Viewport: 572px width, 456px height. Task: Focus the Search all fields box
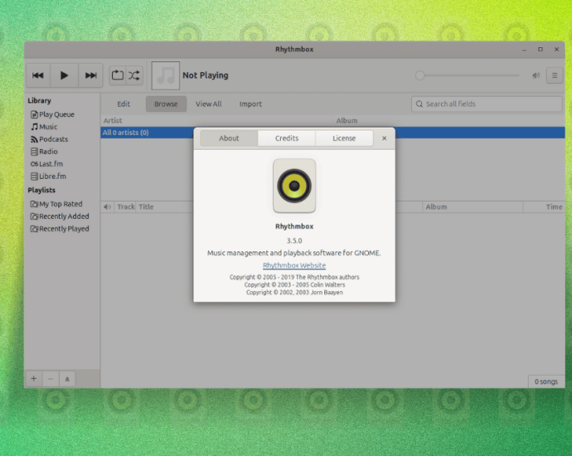pyautogui.click(x=487, y=104)
